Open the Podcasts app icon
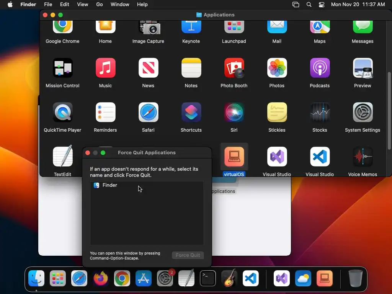This screenshot has height=294, width=392. 320,68
